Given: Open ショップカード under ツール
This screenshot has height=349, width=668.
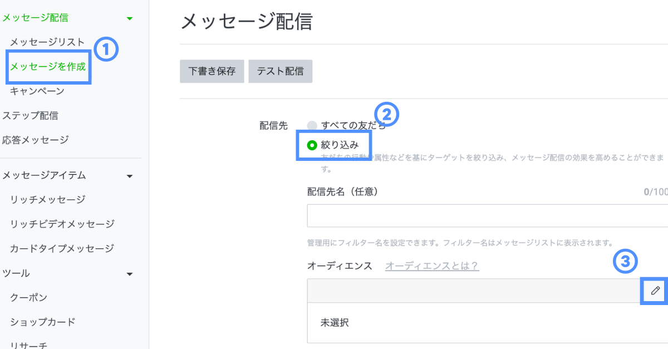Looking at the screenshot, I should pos(43,322).
